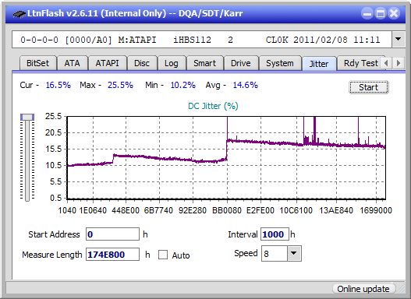The image size is (411, 299).
Task: Minimize the LtnFlash window
Action: (x=367, y=13)
